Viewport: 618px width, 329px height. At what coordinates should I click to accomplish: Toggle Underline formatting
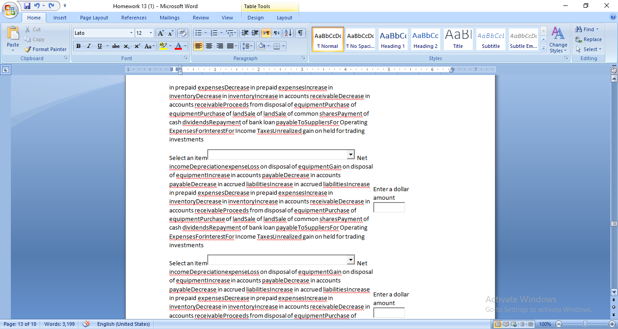pyautogui.click(x=100, y=46)
